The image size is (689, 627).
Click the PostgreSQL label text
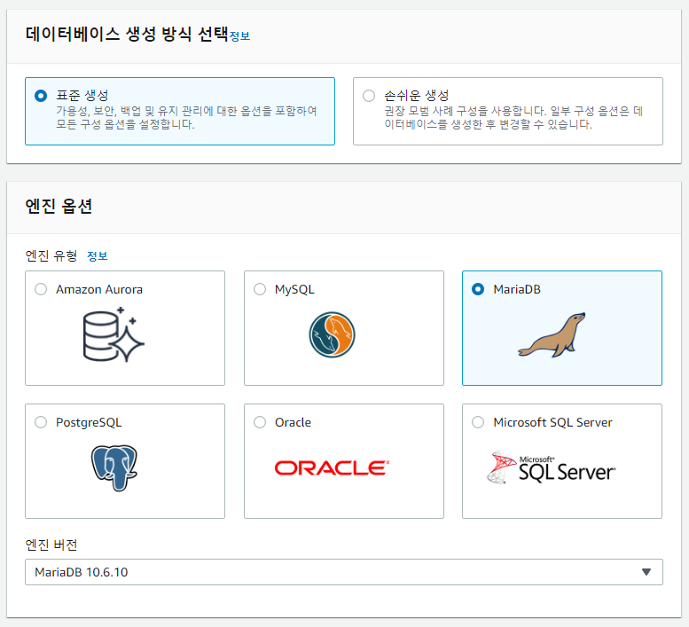89,423
